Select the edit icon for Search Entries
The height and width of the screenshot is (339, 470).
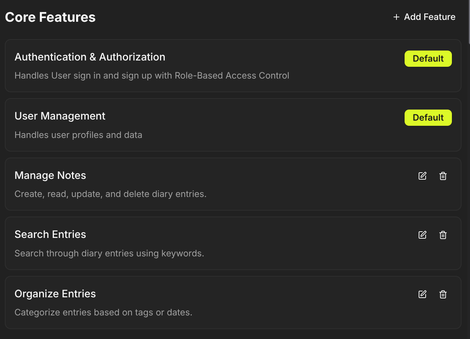coord(422,235)
